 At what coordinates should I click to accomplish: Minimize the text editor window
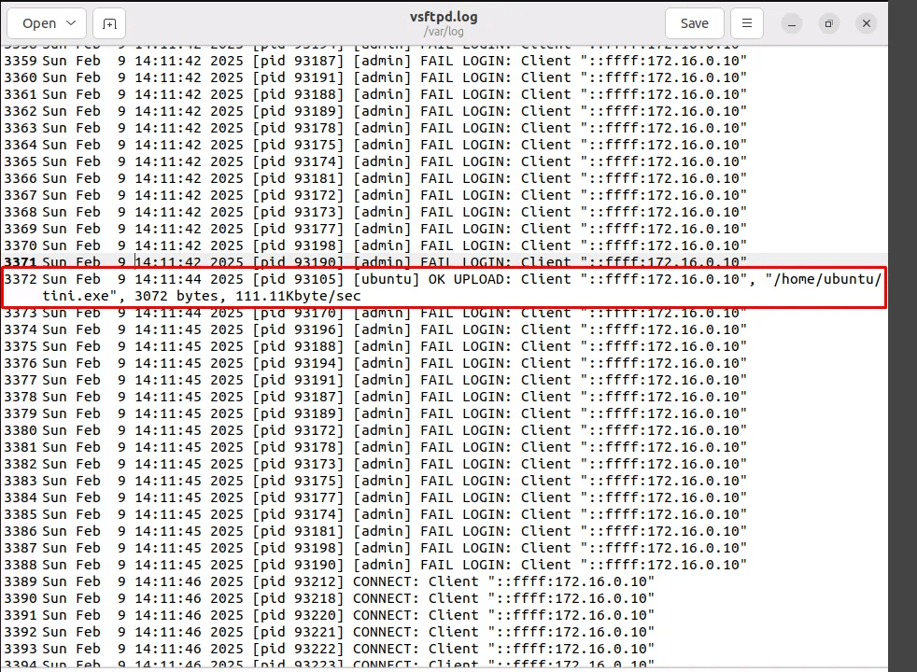[794, 23]
